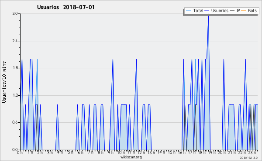
Task: Click the '13 h' x-axis label
Action: (151, 152)
